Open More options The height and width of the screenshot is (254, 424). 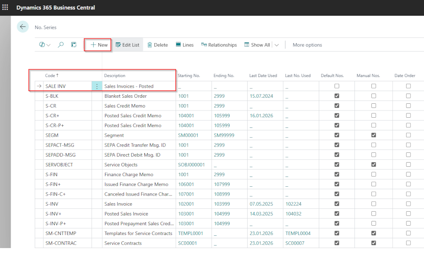307,45
